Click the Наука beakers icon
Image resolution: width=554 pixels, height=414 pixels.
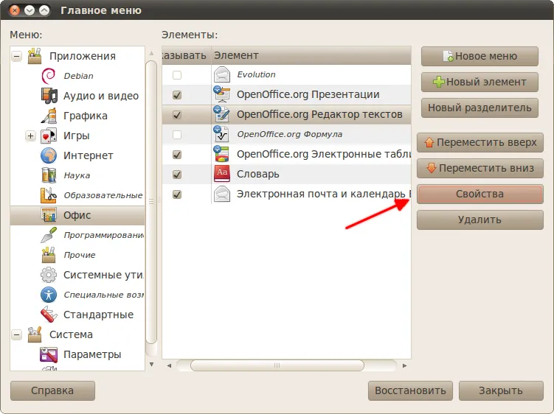(x=49, y=175)
